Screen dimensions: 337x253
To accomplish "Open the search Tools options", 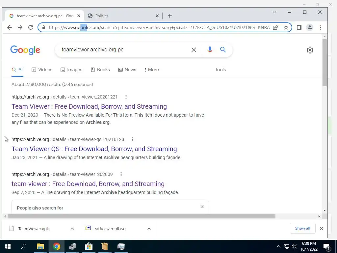I will click(220, 70).
